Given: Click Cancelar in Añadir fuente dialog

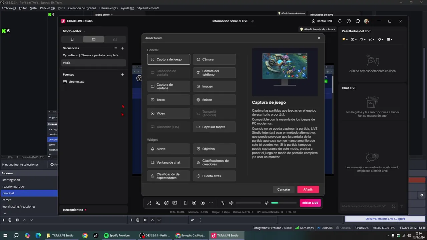Looking at the screenshot, I should [x=284, y=189].
